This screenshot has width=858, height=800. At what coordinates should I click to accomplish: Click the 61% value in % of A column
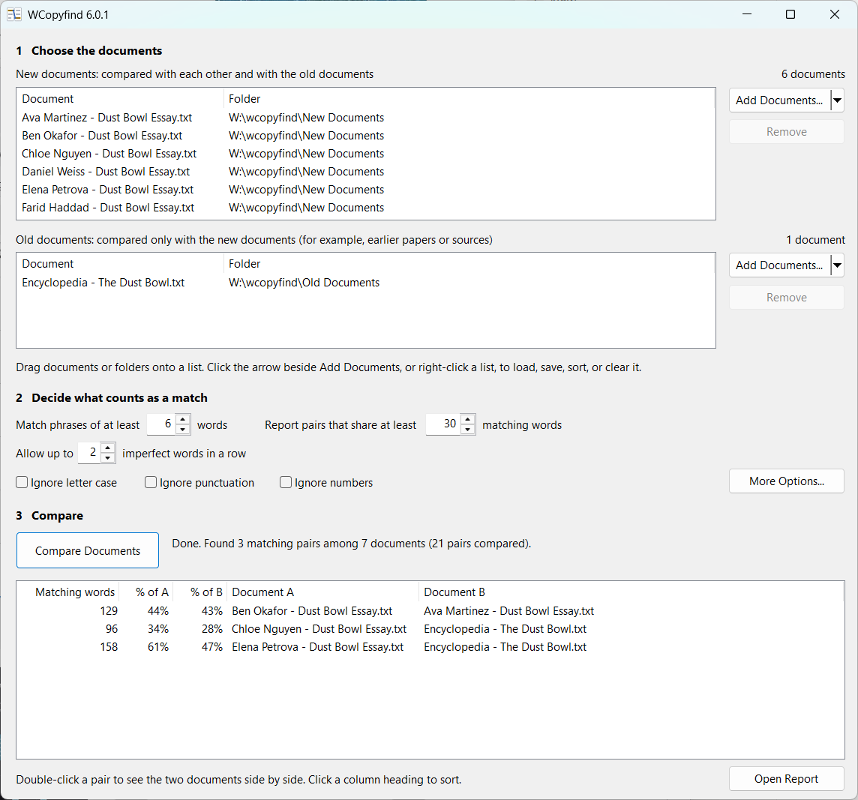click(x=158, y=647)
